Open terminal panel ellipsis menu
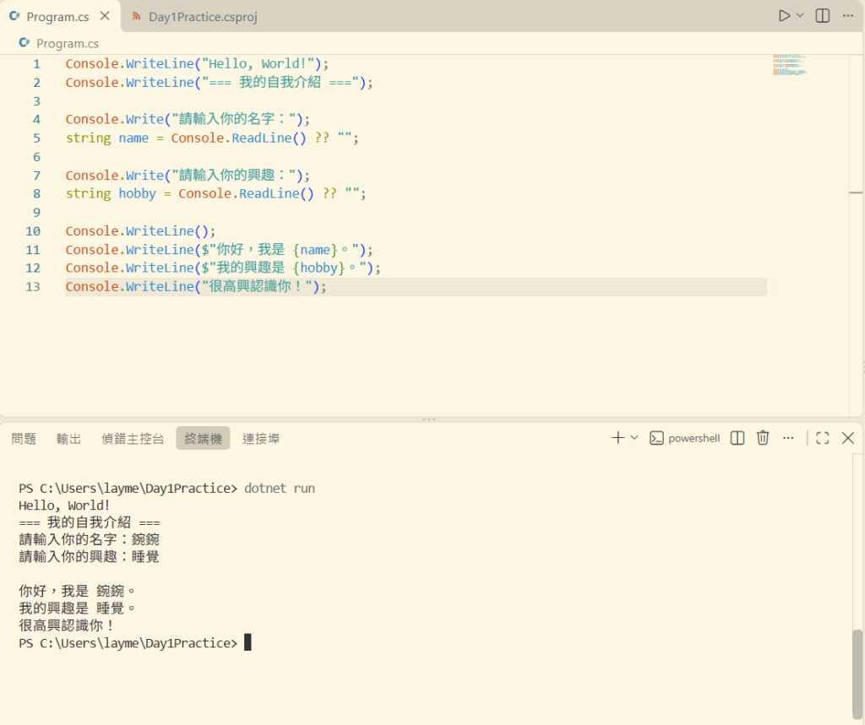 (788, 438)
